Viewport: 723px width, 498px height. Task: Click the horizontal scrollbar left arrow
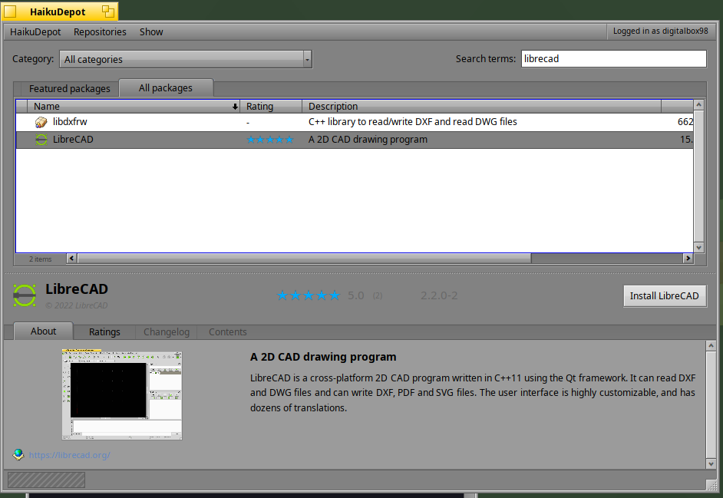click(x=71, y=259)
